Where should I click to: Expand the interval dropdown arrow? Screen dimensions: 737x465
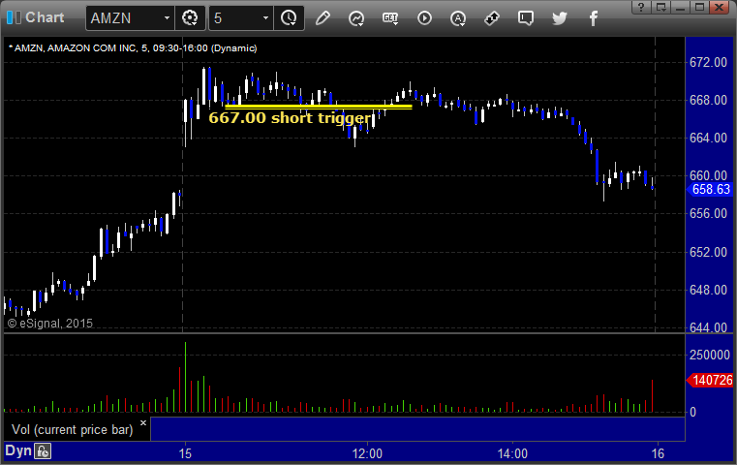click(265, 17)
